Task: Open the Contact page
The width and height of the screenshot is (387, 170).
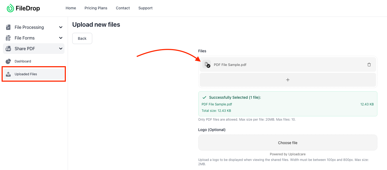Action: coord(123,8)
